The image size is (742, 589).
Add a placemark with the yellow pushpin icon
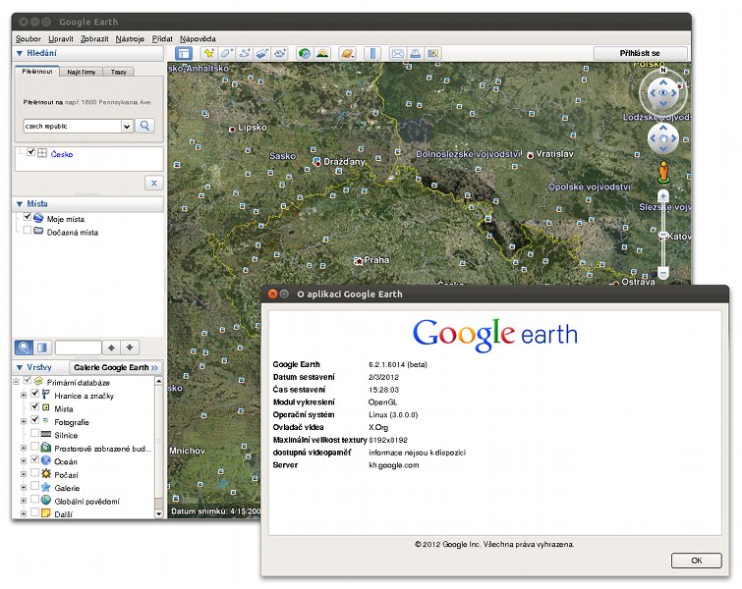pyautogui.click(x=208, y=53)
